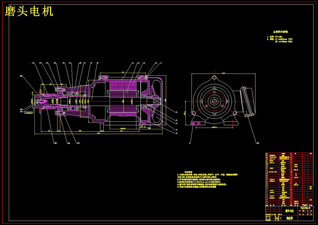
Task: Select the 主要技术参数 heading text
Action: (x=281, y=32)
